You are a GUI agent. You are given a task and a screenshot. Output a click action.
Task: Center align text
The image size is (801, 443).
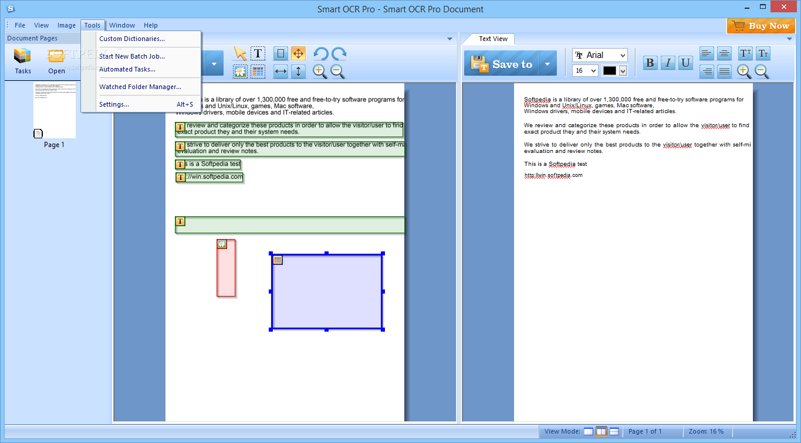725,53
